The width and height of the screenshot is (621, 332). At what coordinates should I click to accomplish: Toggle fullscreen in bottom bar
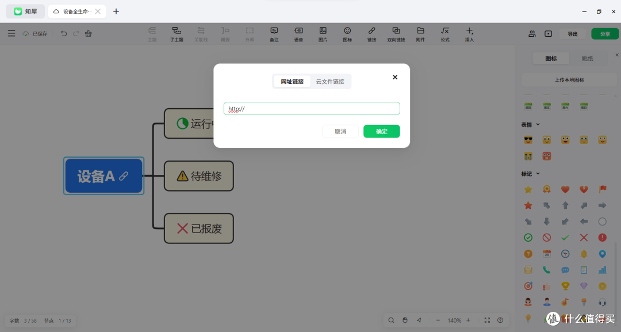point(487,320)
